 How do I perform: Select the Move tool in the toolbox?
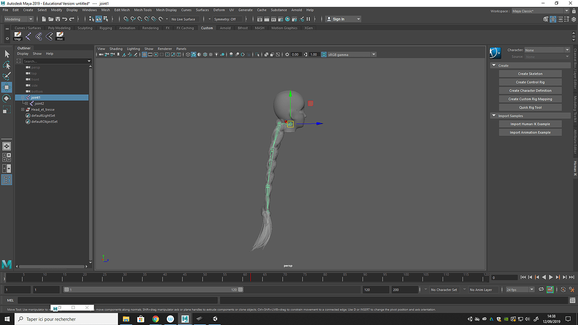click(x=7, y=87)
